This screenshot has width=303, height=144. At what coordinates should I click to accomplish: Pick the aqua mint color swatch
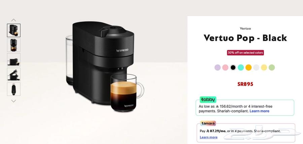241,67
